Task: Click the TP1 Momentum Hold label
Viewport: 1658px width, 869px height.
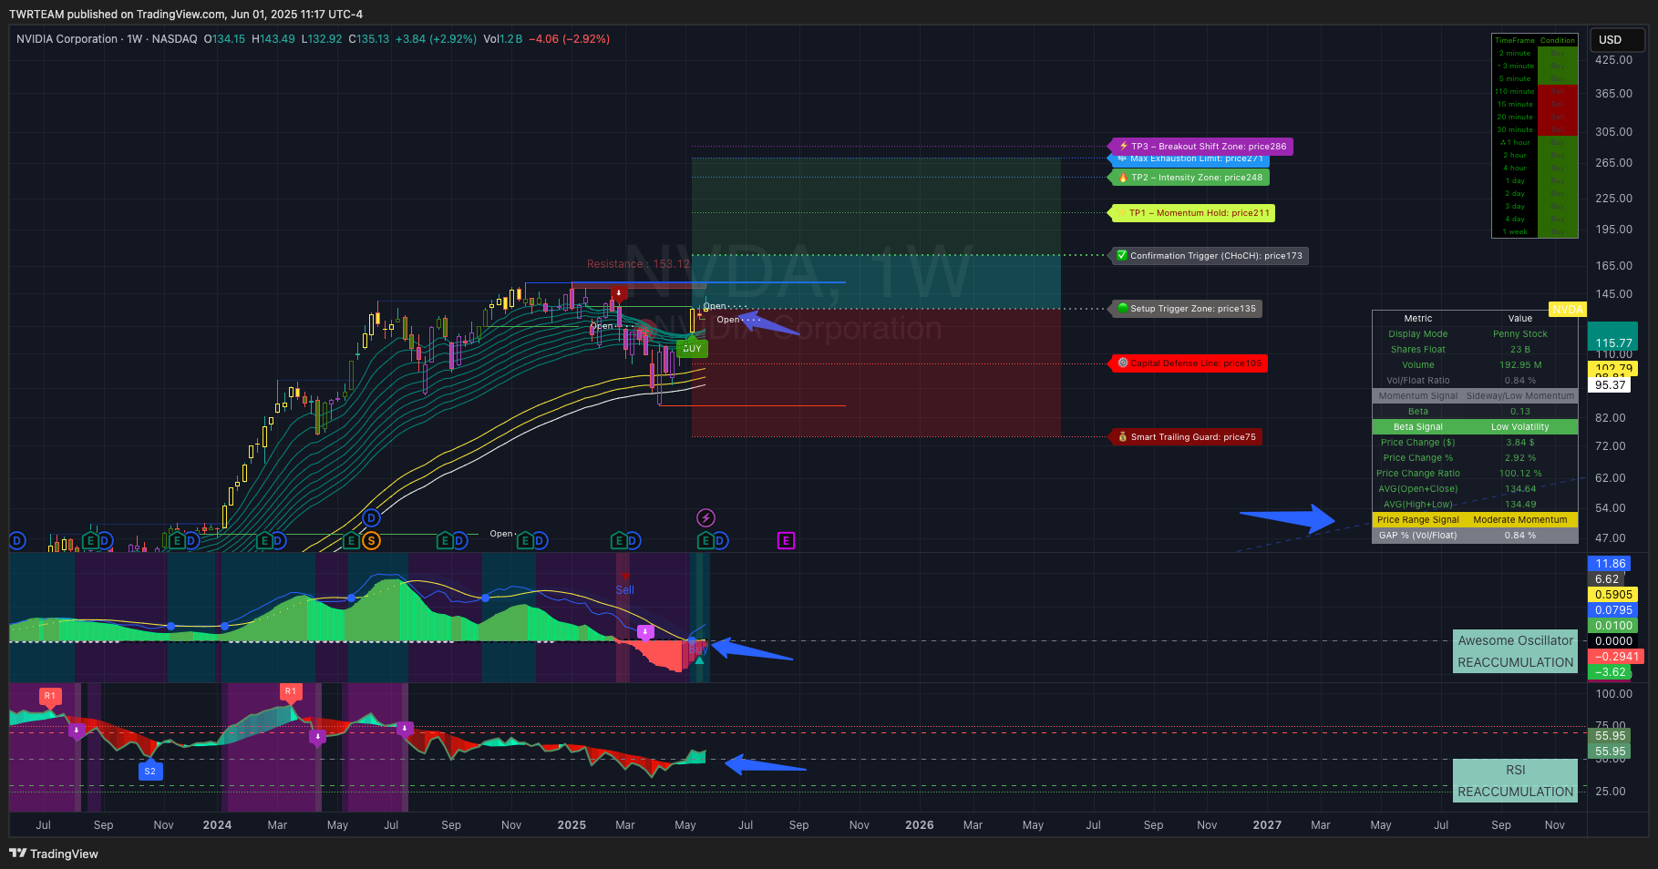Action: click(x=1192, y=213)
